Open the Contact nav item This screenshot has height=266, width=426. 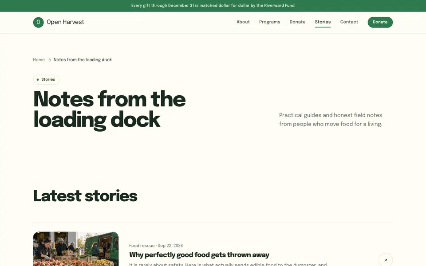tap(349, 22)
